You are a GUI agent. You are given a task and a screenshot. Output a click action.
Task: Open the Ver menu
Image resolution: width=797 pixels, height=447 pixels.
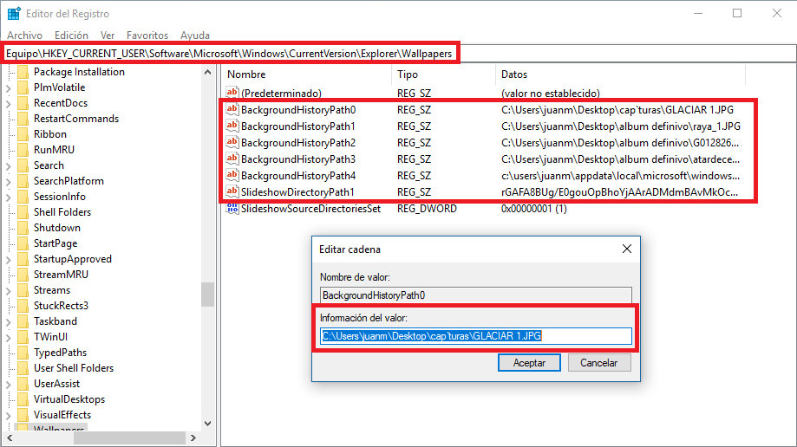point(108,35)
